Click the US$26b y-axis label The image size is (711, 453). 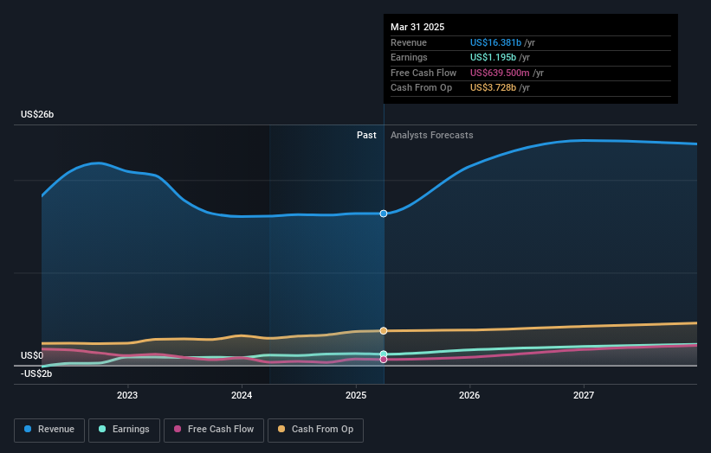[x=37, y=114]
